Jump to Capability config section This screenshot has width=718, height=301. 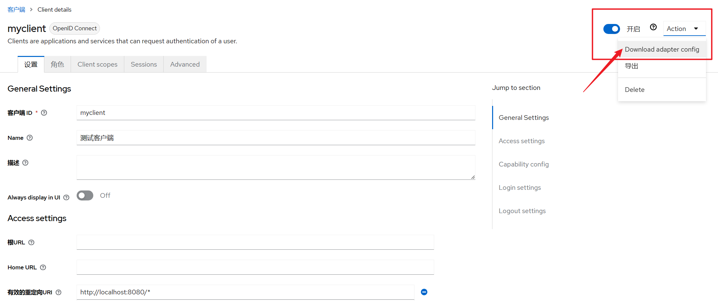coord(523,164)
